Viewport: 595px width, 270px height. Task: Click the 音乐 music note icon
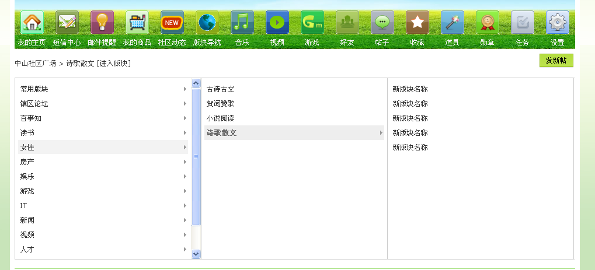point(242,22)
